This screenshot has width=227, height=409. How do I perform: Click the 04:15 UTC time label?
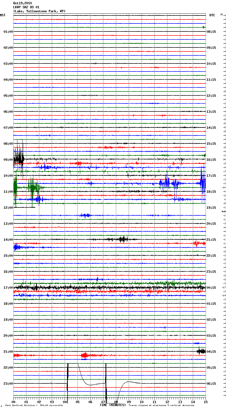[x=211, y=352]
